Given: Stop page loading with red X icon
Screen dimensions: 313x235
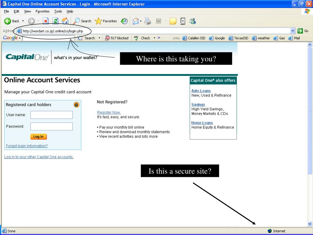Looking at the screenshot, I should (46, 21).
